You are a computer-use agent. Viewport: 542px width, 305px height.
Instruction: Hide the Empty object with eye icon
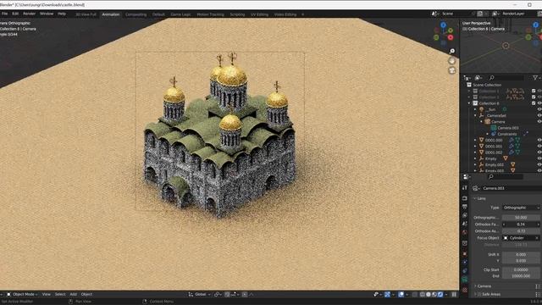[x=539, y=158]
